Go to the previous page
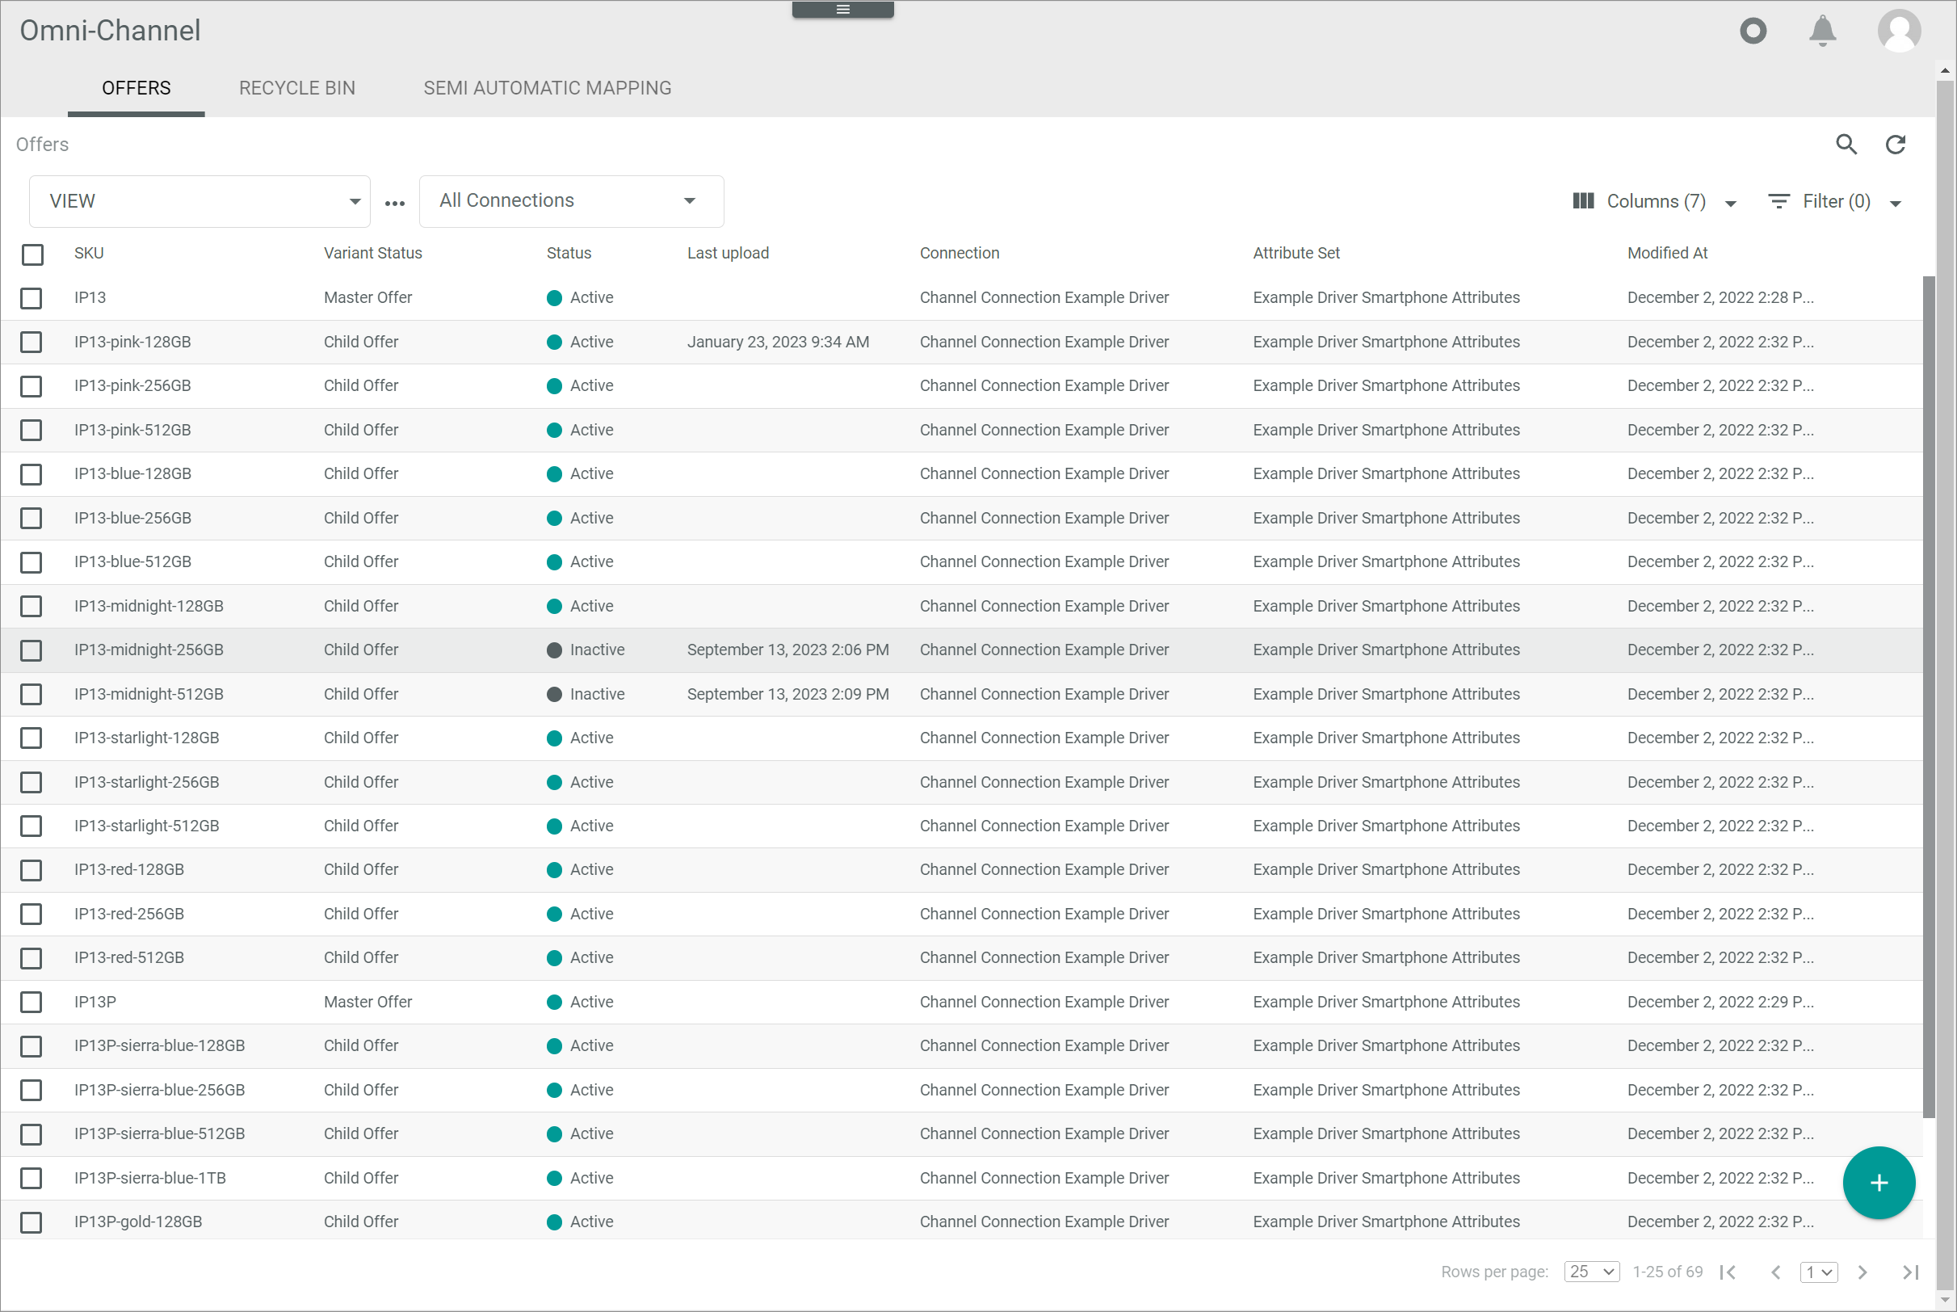Screen dimensions: 1957x1312 [x=1774, y=1272]
